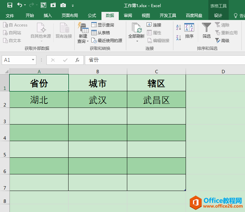Open the 页面布局 tab

pos(70,16)
